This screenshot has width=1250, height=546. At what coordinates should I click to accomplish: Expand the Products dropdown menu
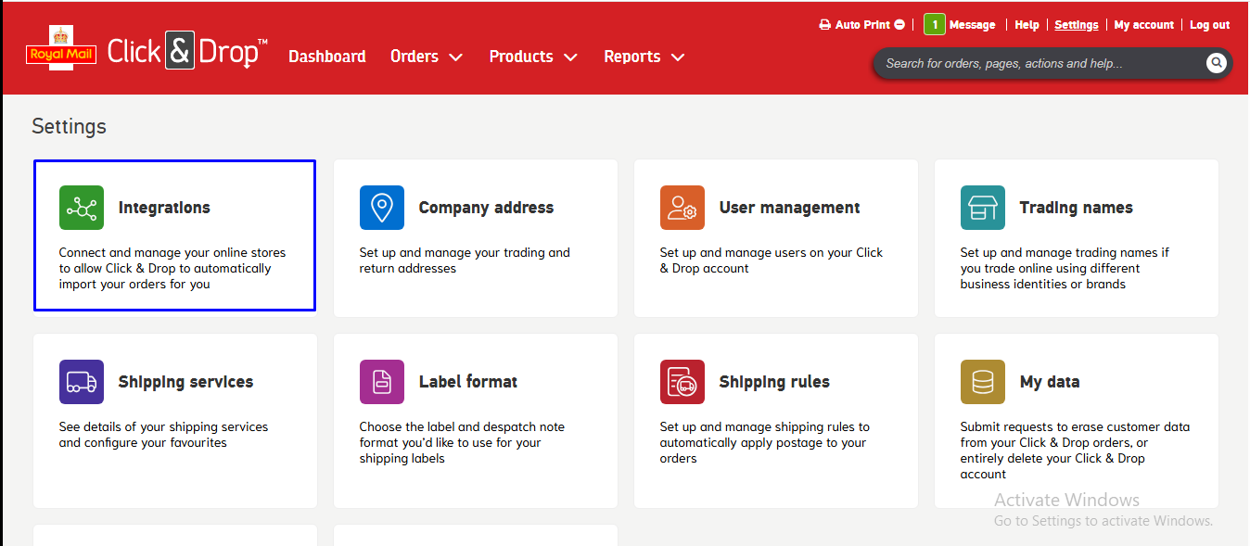pos(532,57)
